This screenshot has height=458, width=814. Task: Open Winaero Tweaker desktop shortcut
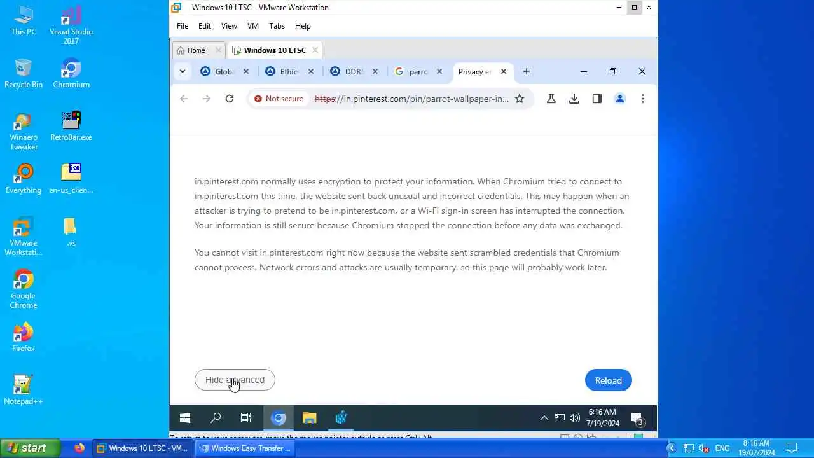pos(24,131)
